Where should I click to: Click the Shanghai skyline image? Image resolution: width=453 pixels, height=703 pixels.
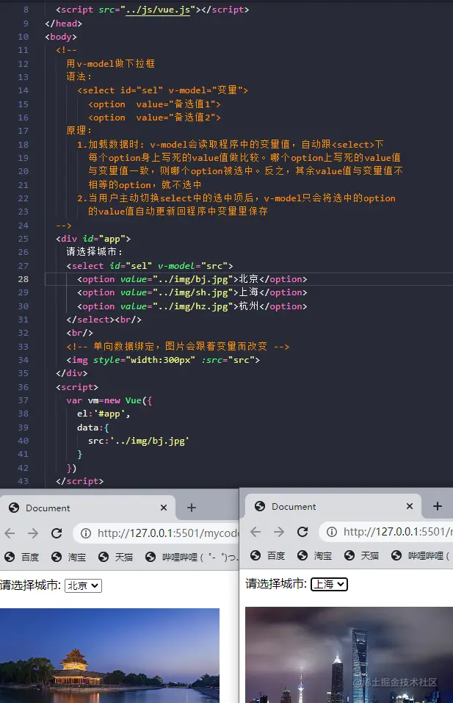pyautogui.click(x=349, y=655)
